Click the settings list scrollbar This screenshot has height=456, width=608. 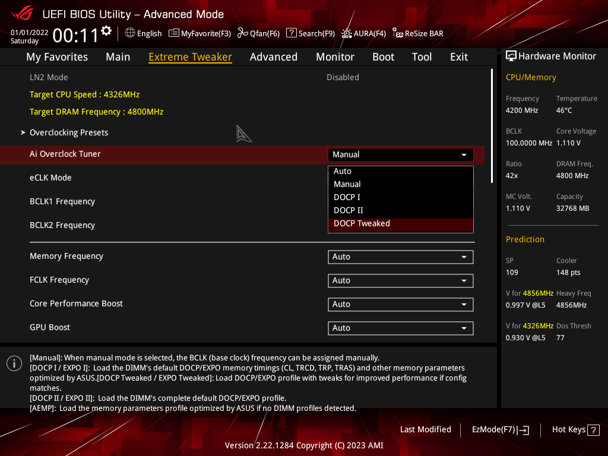(492, 126)
